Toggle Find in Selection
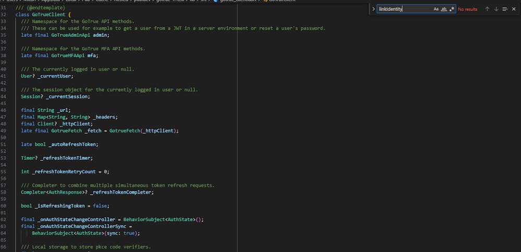 (505, 9)
